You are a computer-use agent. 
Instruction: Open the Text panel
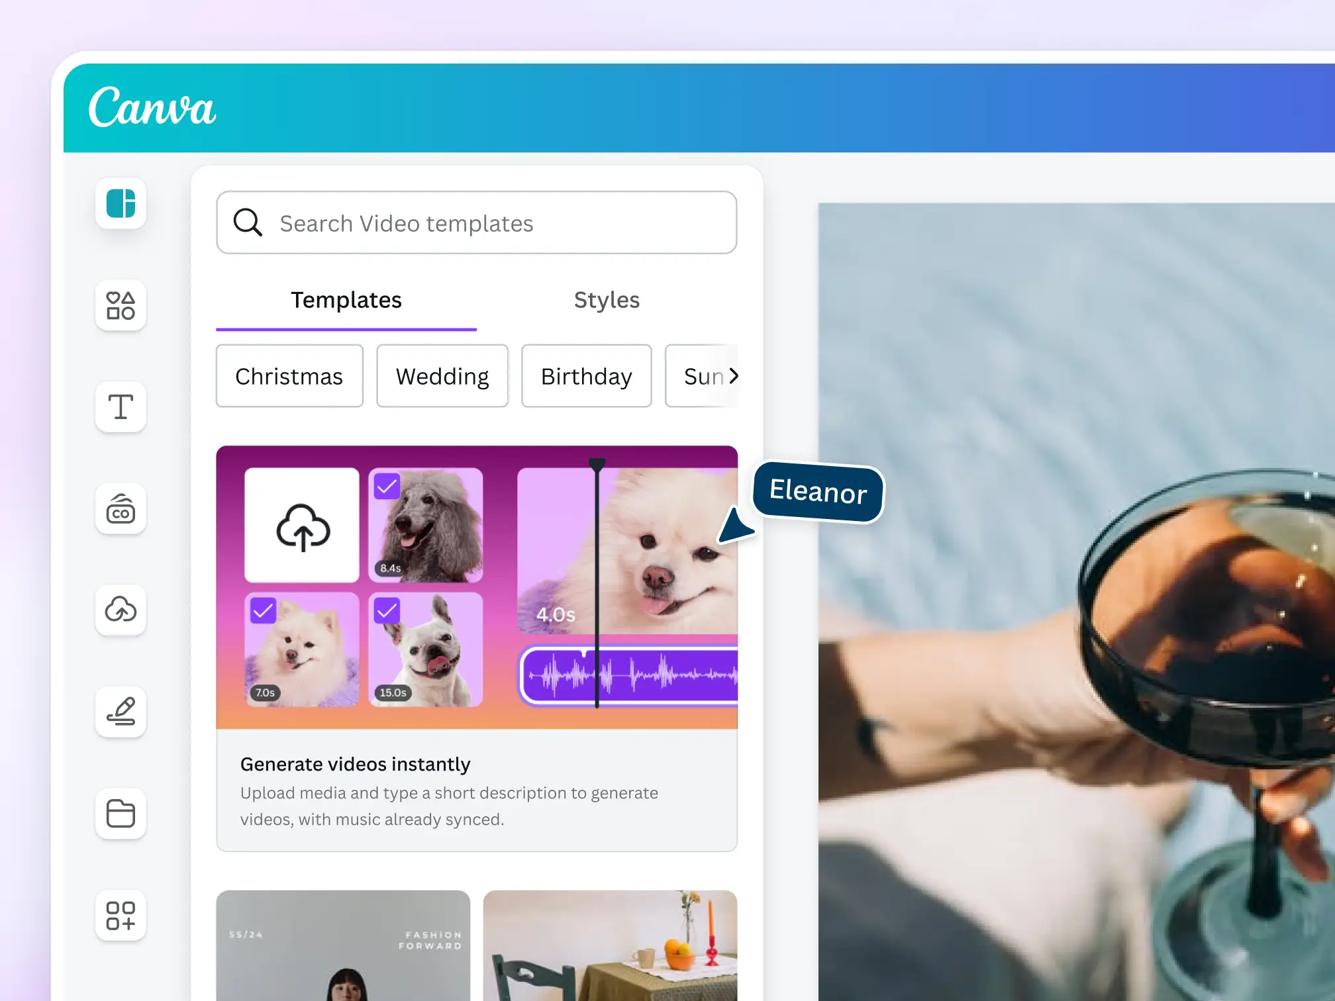pos(120,408)
